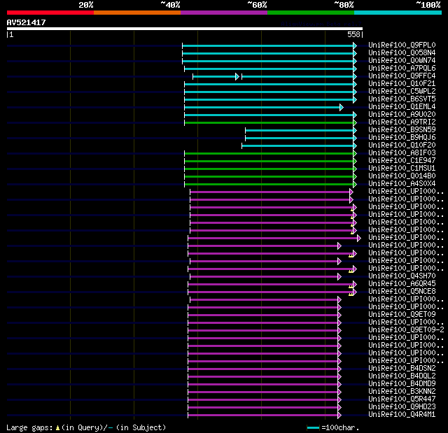
Task: Select the UniRef100_B3KNN2 label
Action: (x=402, y=392)
